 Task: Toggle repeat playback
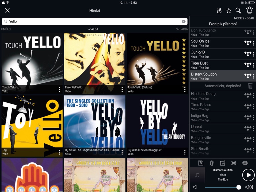(x=245, y=163)
